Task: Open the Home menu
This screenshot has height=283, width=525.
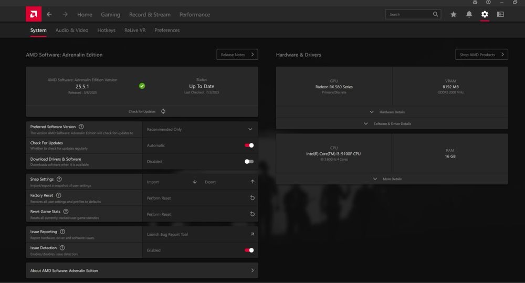Action: pos(85,14)
